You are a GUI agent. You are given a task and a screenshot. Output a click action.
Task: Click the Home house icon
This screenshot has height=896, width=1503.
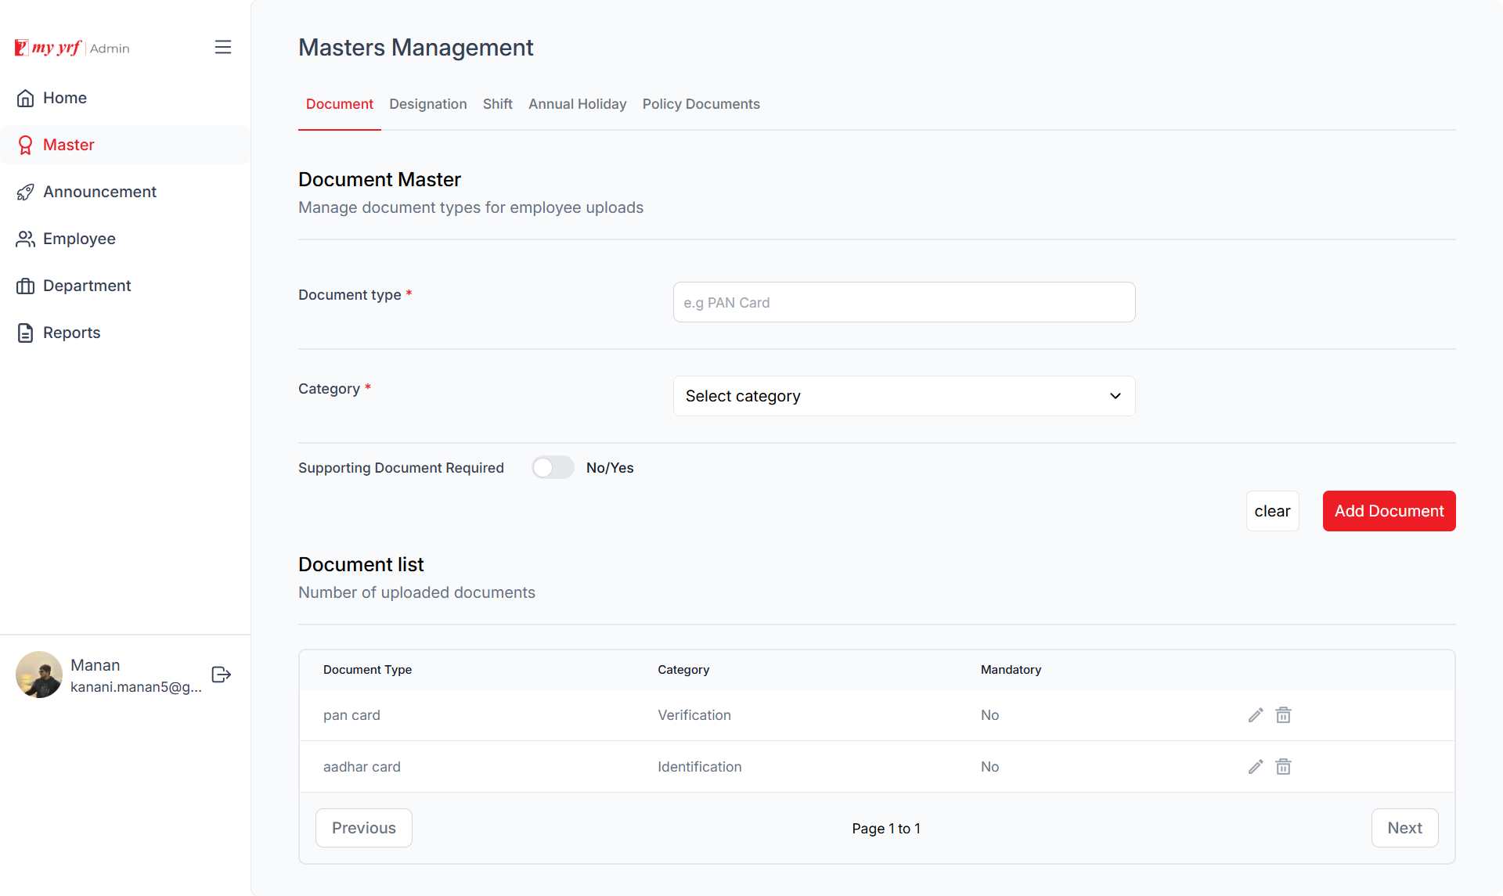[26, 98]
